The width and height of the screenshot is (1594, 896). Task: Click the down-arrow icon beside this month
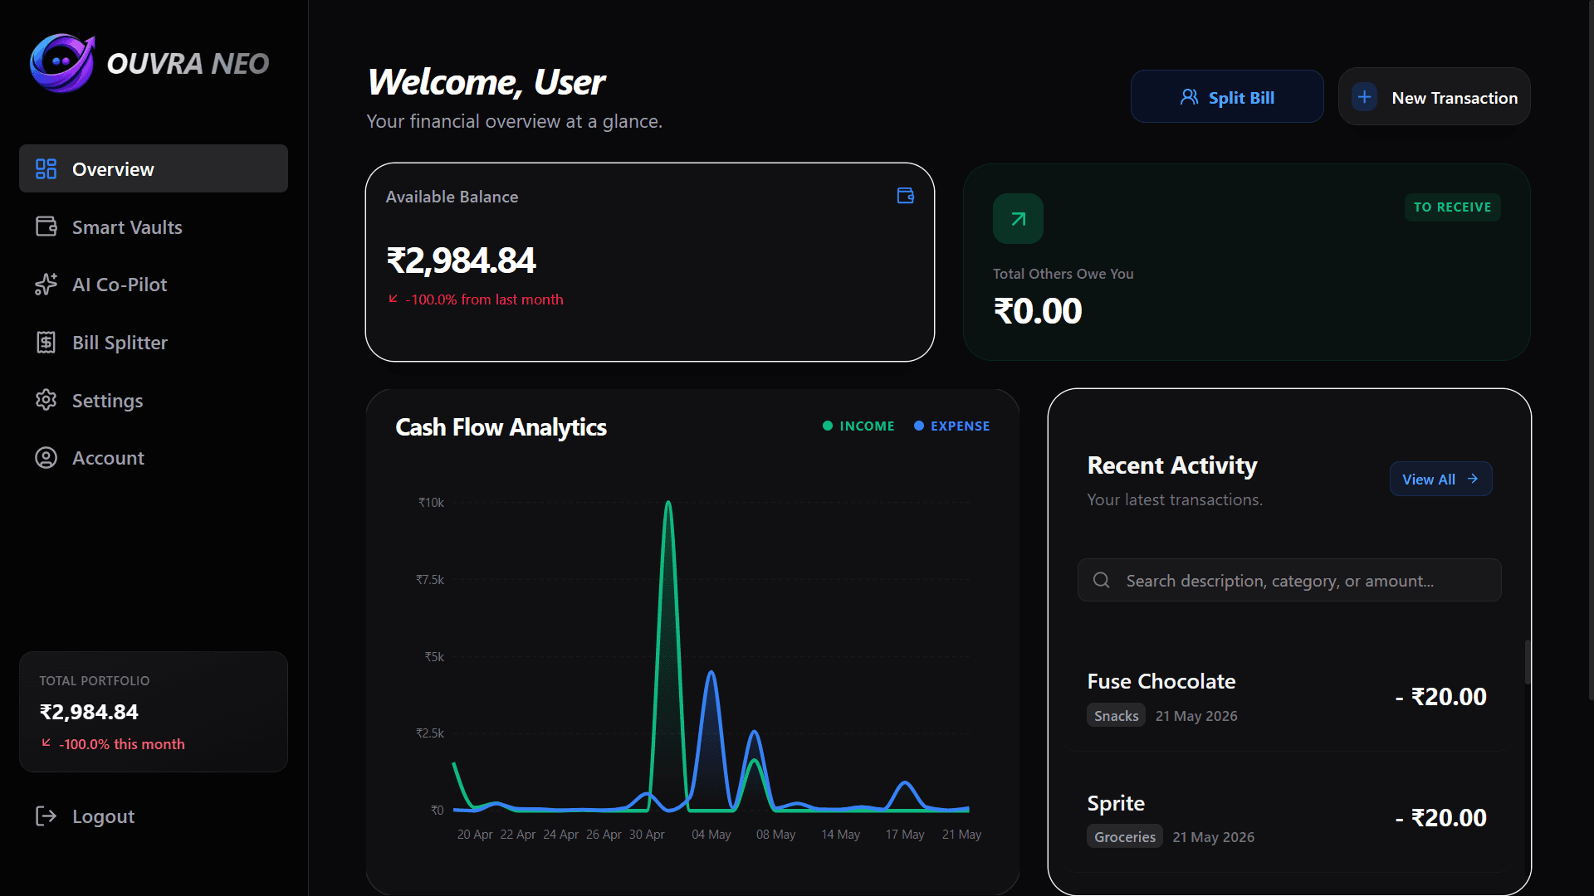pyautogui.click(x=46, y=743)
